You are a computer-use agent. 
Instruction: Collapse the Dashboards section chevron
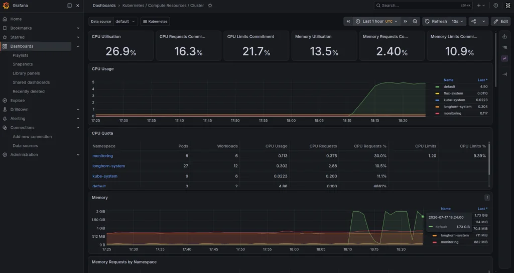[x=78, y=46]
